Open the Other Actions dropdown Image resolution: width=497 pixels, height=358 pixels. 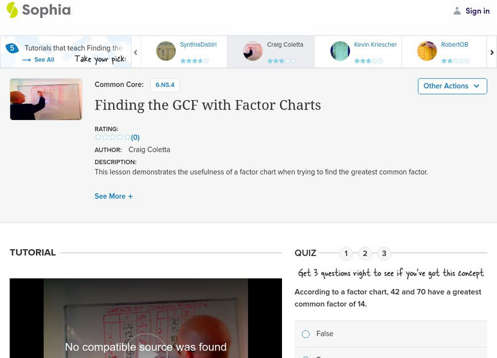(452, 86)
